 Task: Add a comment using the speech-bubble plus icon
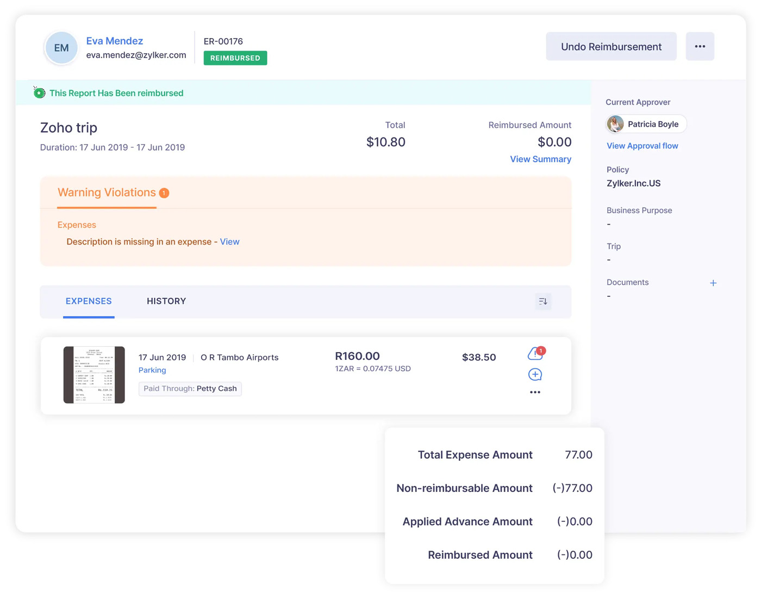coord(534,374)
